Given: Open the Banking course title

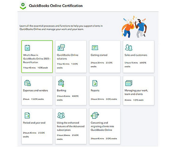Looking at the screenshot, I should click(x=61, y=90).
